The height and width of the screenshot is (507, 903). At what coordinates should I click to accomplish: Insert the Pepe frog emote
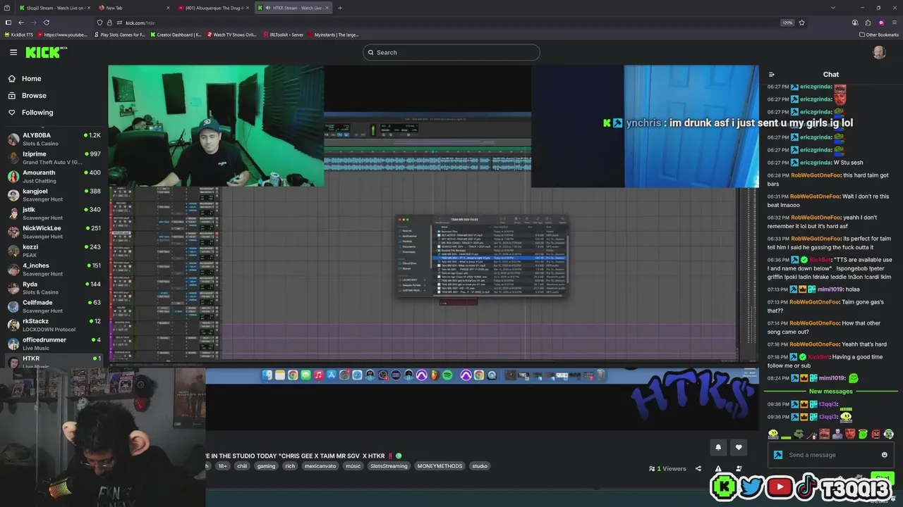(799, 434)
